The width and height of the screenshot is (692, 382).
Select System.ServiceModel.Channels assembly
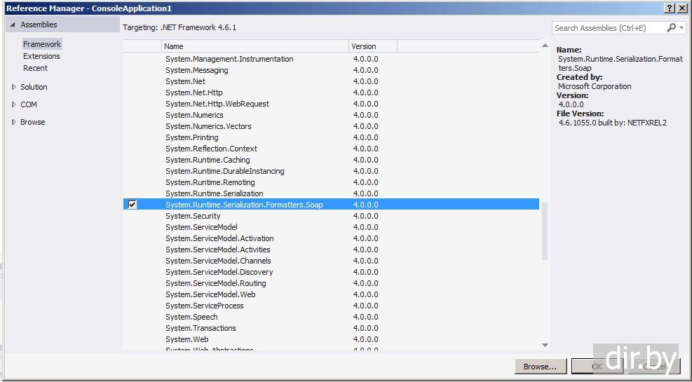(x=331, y=261)
